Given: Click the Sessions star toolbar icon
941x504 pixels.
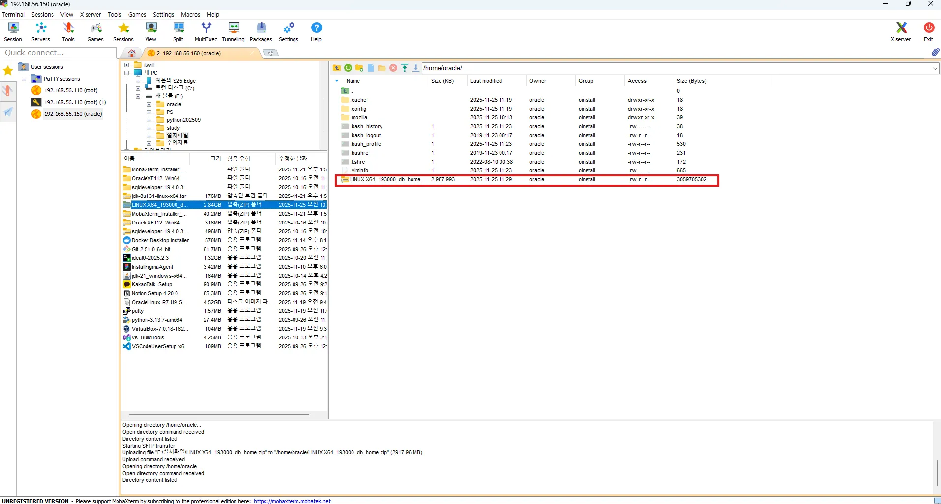Looking at the screenshot, I should point(123,32).
